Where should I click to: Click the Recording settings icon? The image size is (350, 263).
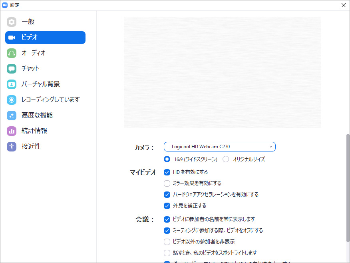tap(12, 100)
